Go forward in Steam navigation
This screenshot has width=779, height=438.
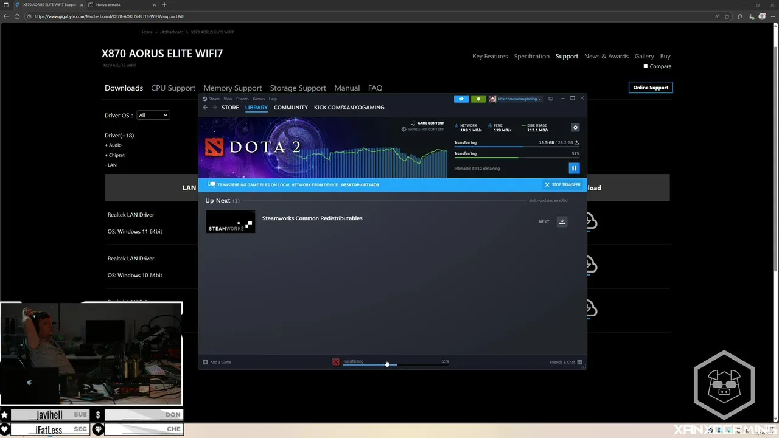click(214, 108)
